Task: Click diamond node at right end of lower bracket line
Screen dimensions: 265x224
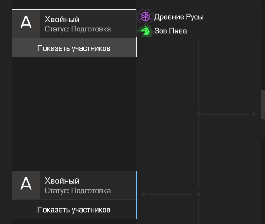Action: pos(198,195)
